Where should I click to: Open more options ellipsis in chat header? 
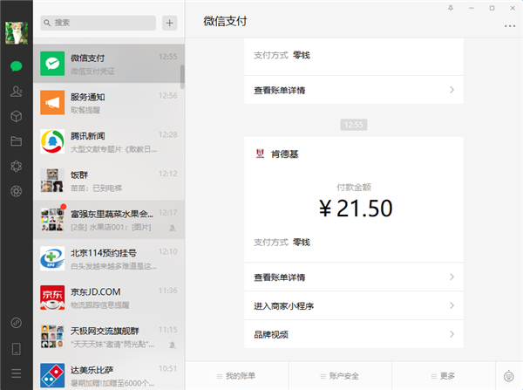(x=510, y=26)
